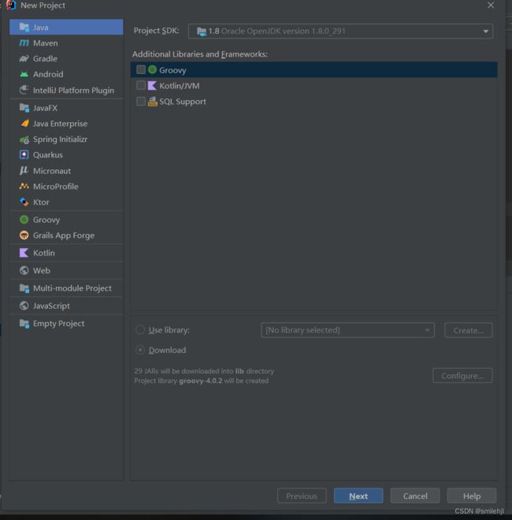
Task: Select Empty Project type
Action: (x=66, y=323)
